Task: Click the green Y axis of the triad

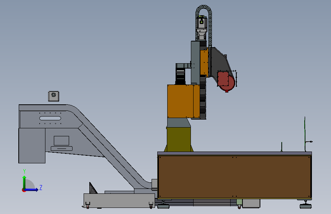Action: coord(24,182)
